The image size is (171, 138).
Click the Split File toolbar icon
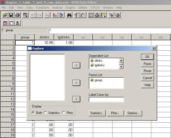pos(91,15)
